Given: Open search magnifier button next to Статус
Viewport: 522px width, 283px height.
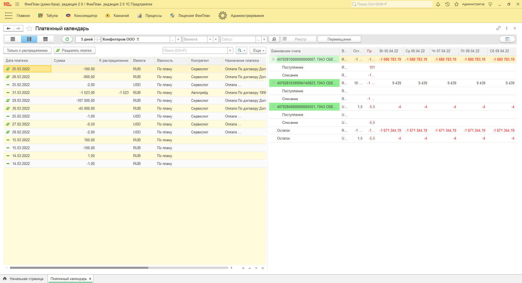Looking at the screenshot, I should [x=274, y=39].
